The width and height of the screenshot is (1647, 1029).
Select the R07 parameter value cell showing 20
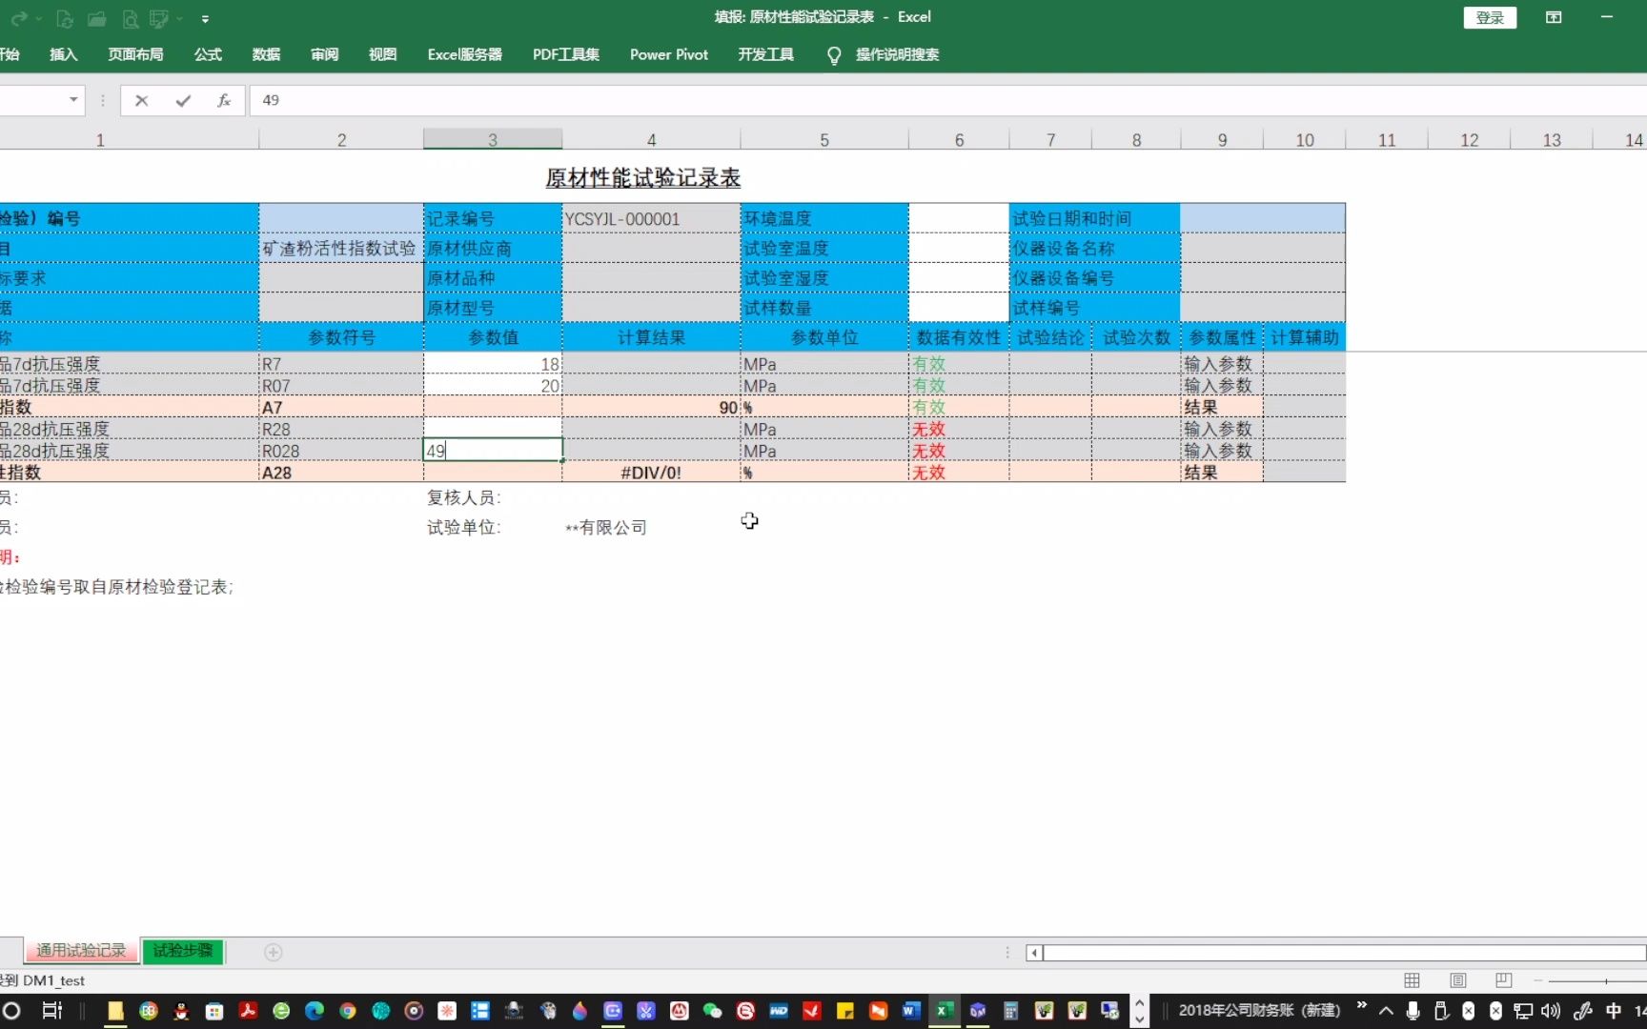pyautogui.click(x=493, y=386)
